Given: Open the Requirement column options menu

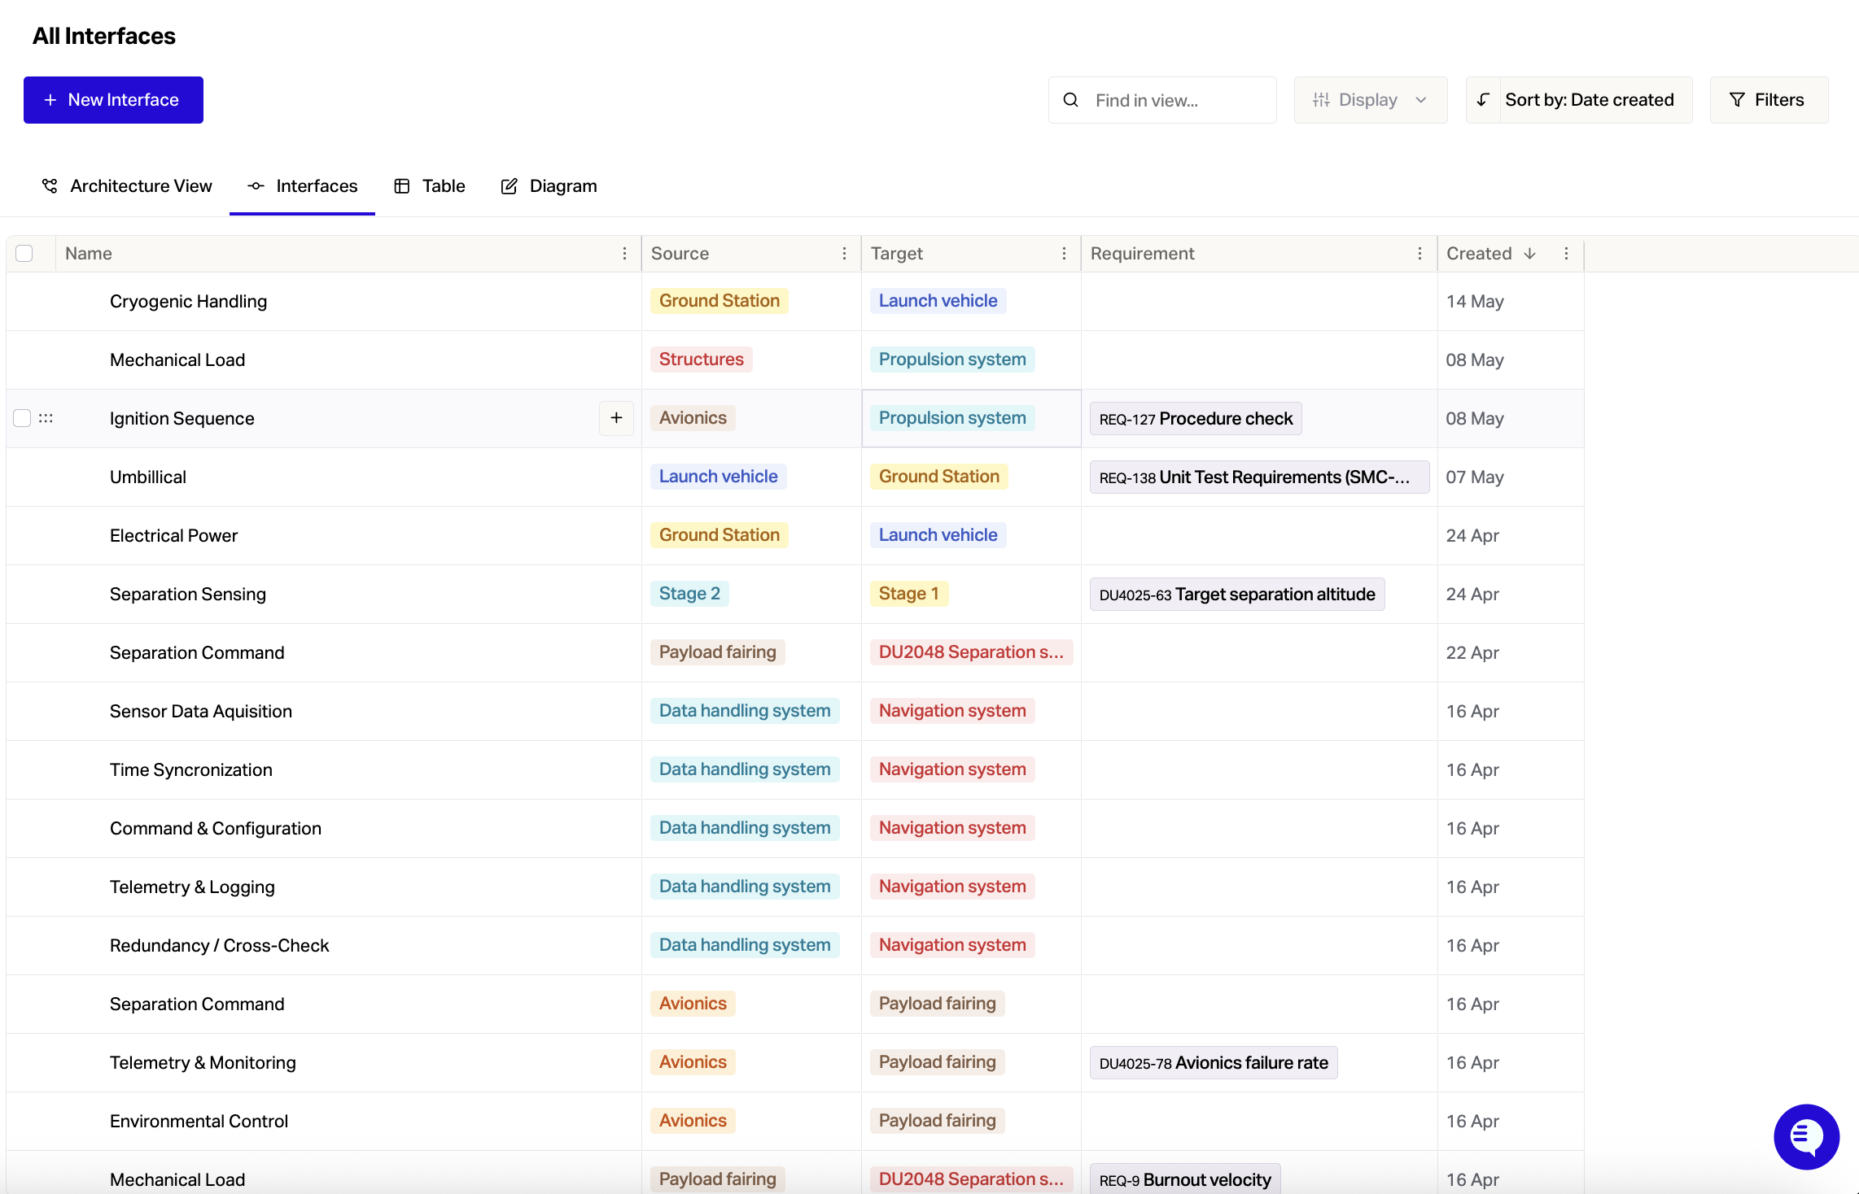Looking at the screenshot, I should pyautogui.click(x=1419, y=254).
